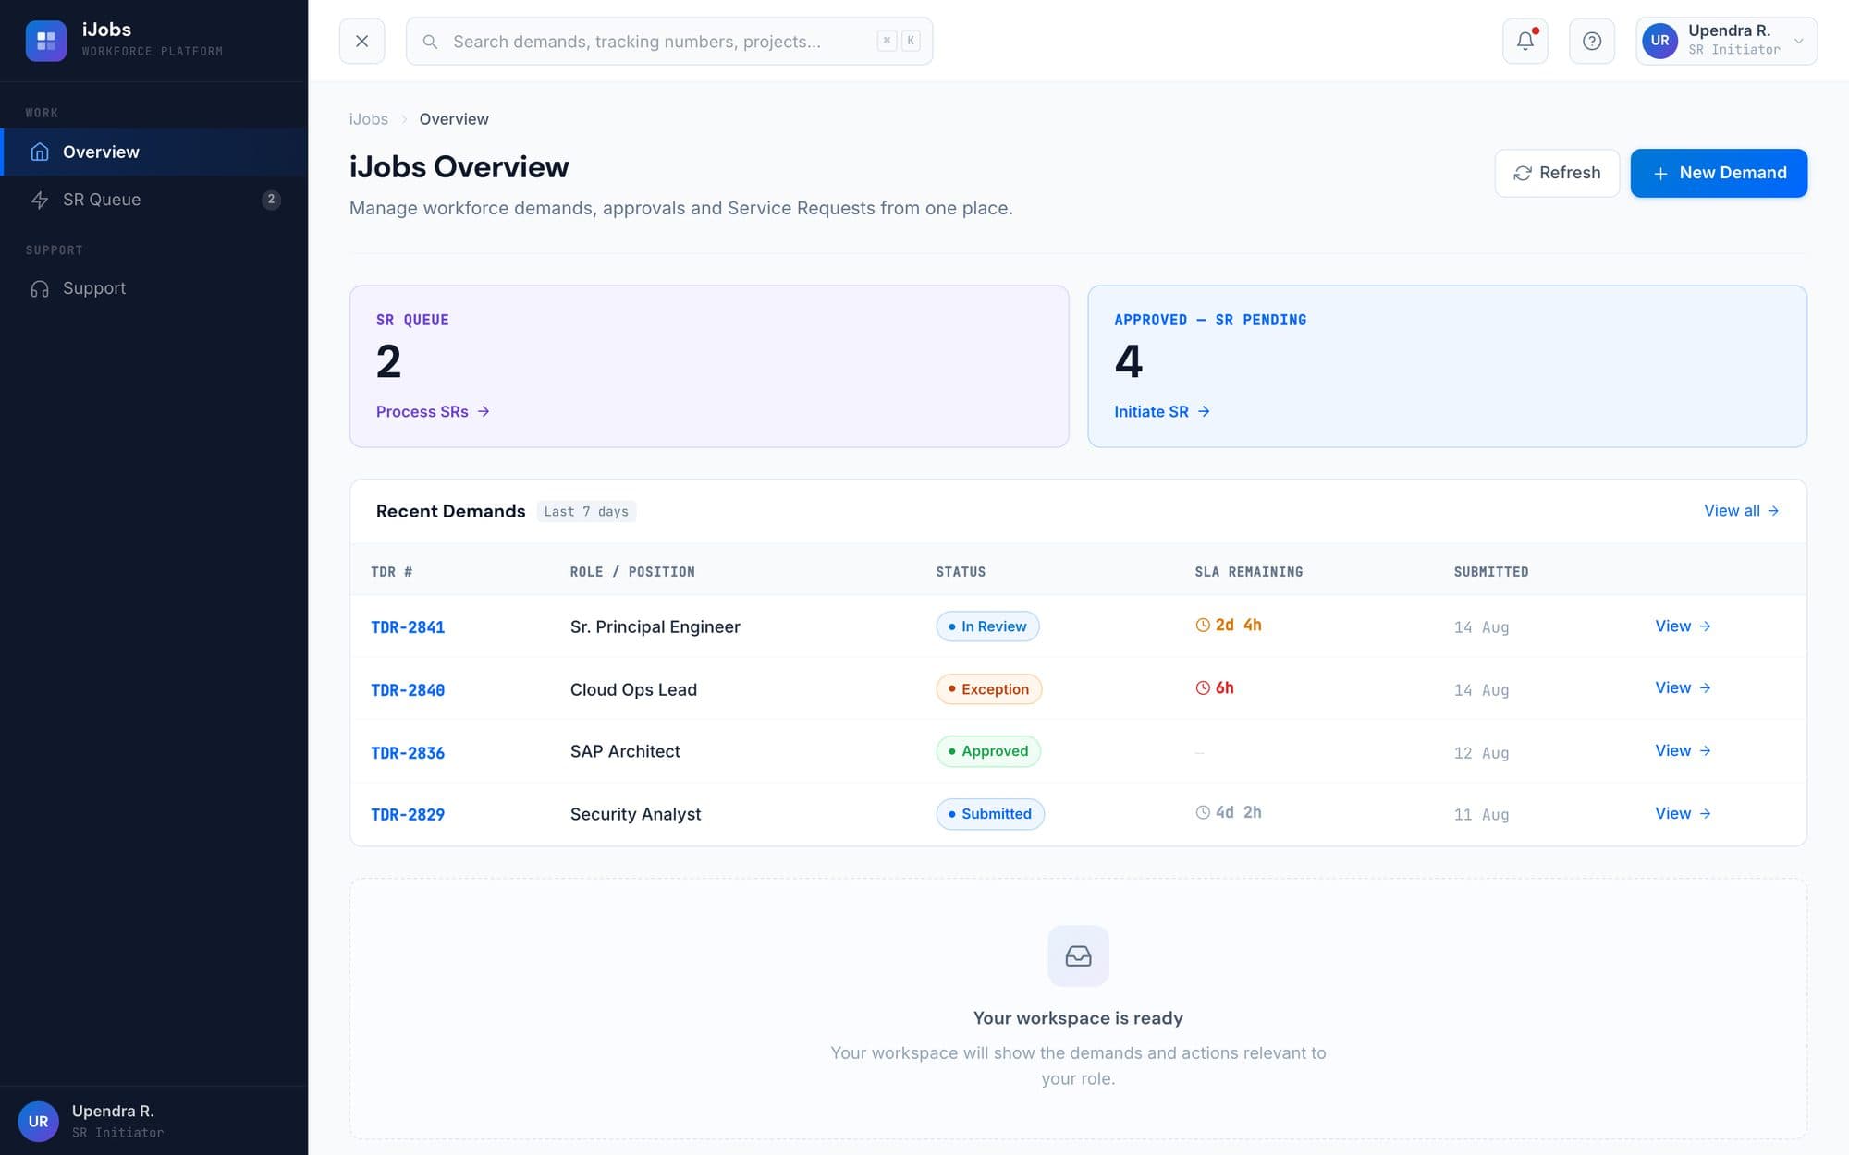The image size is (1849, 1155).
Task: Click the Process SRs link
Action: 433,411
